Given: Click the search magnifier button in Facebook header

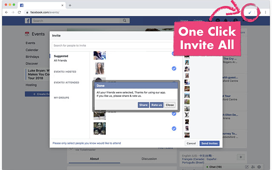Looking at the screenshot, I should tap(125, 21).
